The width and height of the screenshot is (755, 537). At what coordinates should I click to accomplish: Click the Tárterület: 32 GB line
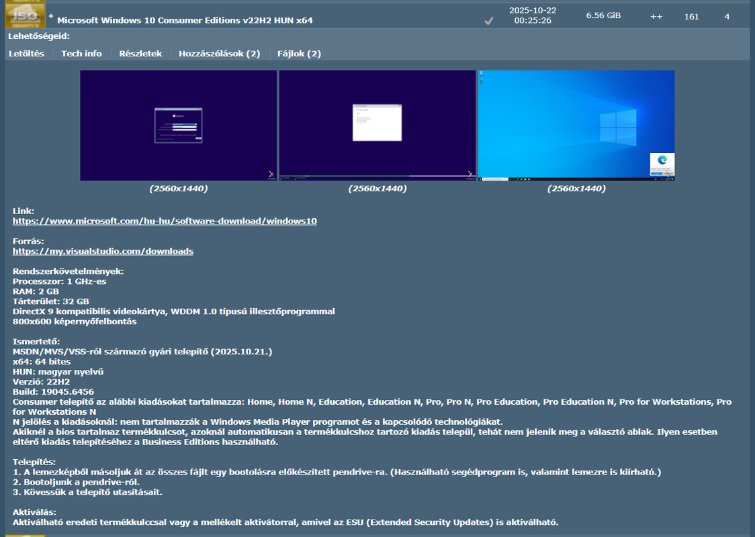[x=51, y=301]
